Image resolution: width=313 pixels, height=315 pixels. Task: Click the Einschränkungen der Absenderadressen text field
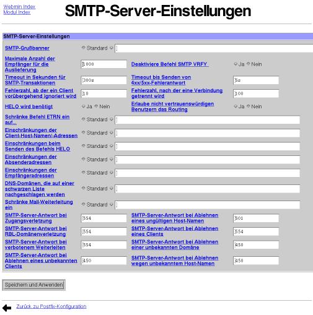pyautogui.click(x=208, y=160)
